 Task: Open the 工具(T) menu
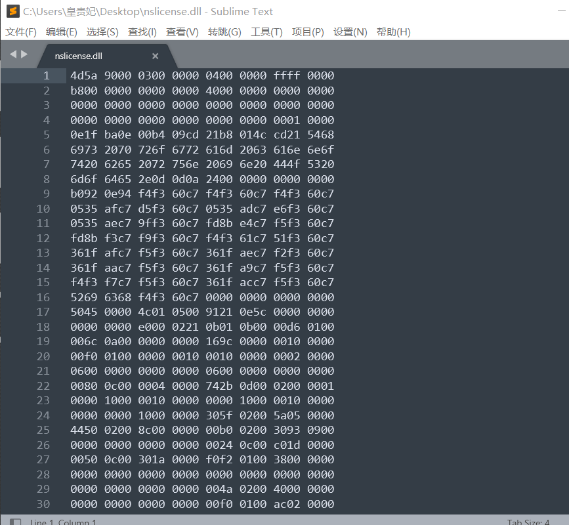[266, 32]
